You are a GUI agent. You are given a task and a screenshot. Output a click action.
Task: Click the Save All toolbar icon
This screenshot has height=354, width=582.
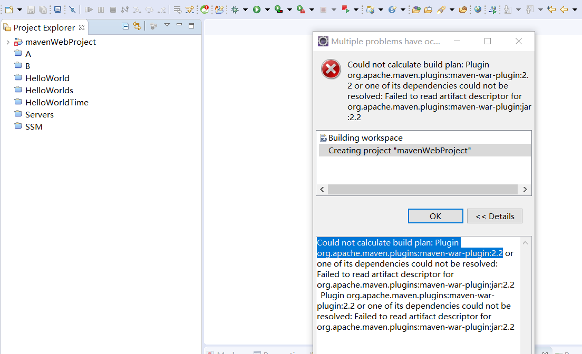[43, 9]
